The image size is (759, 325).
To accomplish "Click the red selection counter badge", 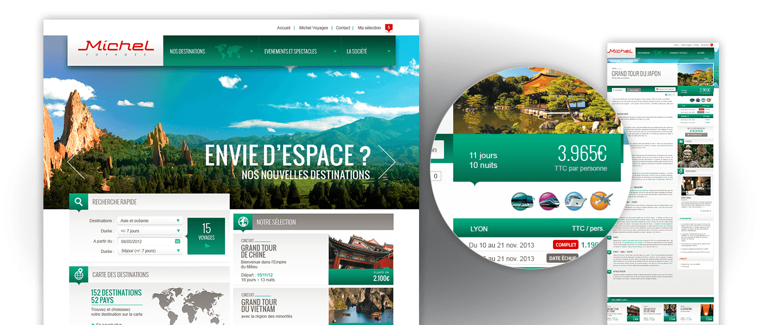I will click(x=388, y=28).
